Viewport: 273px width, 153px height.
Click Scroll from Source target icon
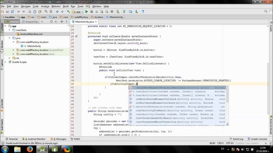click(51, 22)
